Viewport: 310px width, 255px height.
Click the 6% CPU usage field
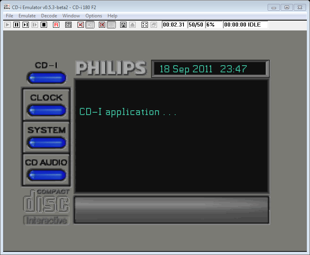point(214,25)
